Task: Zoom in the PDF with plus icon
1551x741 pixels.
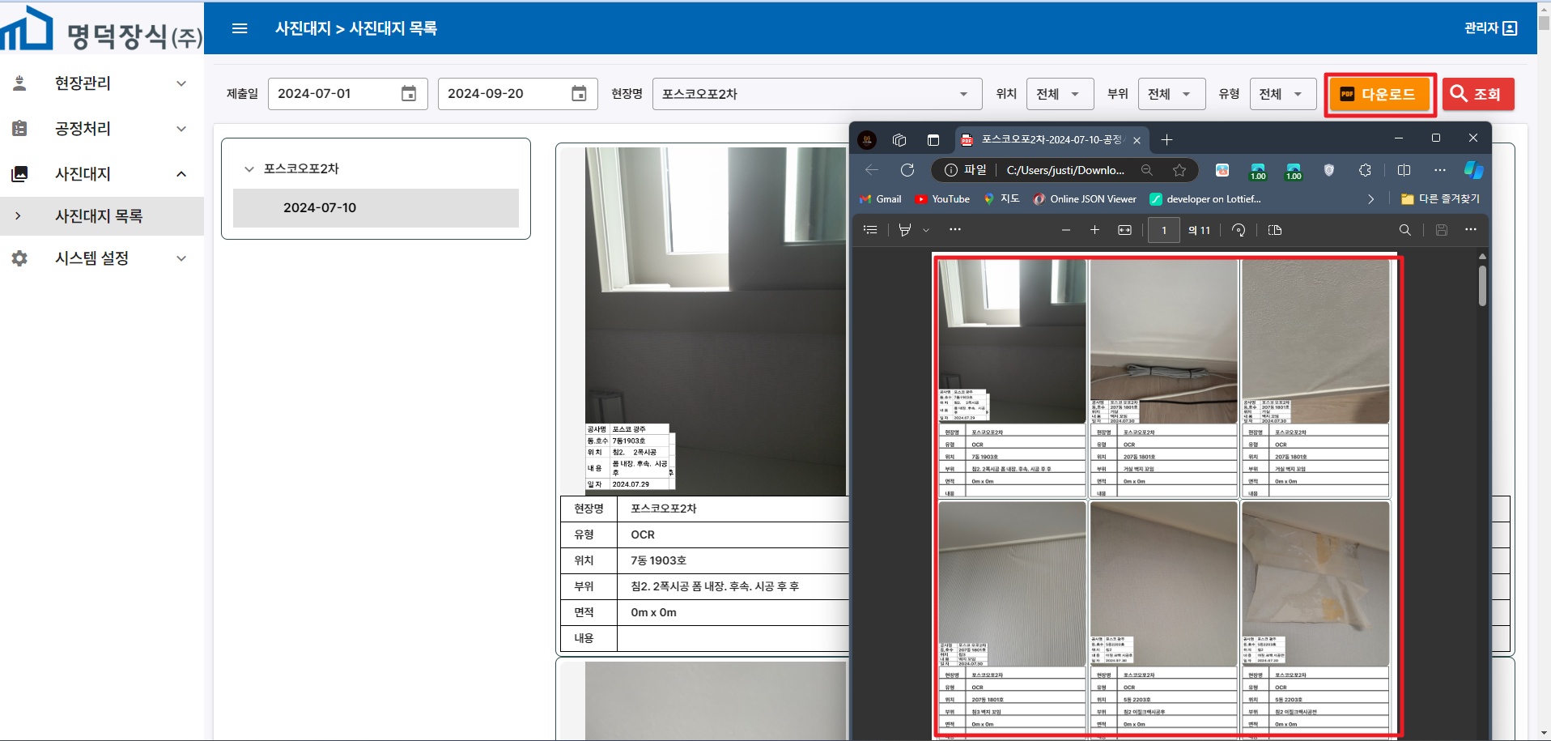Action: pyautogui.click(x=1094, y=230)
